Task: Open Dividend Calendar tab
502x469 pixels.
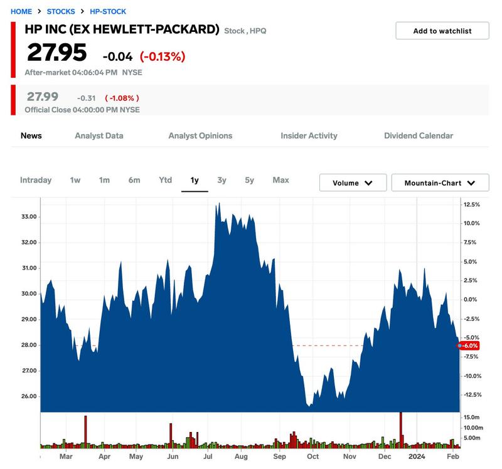Action: (x=419, y=135)
